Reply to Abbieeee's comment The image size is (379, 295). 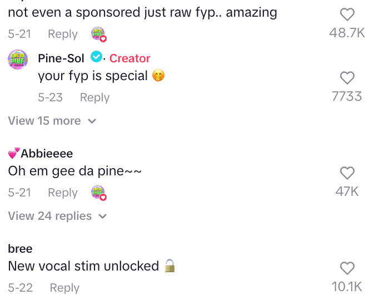pyautogui.click(x=63, y=193)
